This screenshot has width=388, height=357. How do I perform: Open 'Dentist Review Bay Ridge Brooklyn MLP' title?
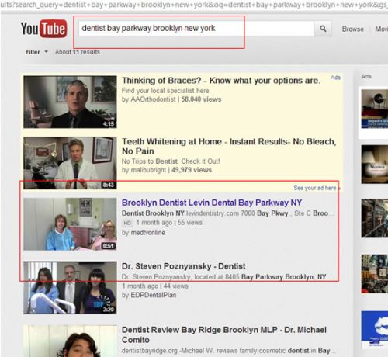coord(224,334)
